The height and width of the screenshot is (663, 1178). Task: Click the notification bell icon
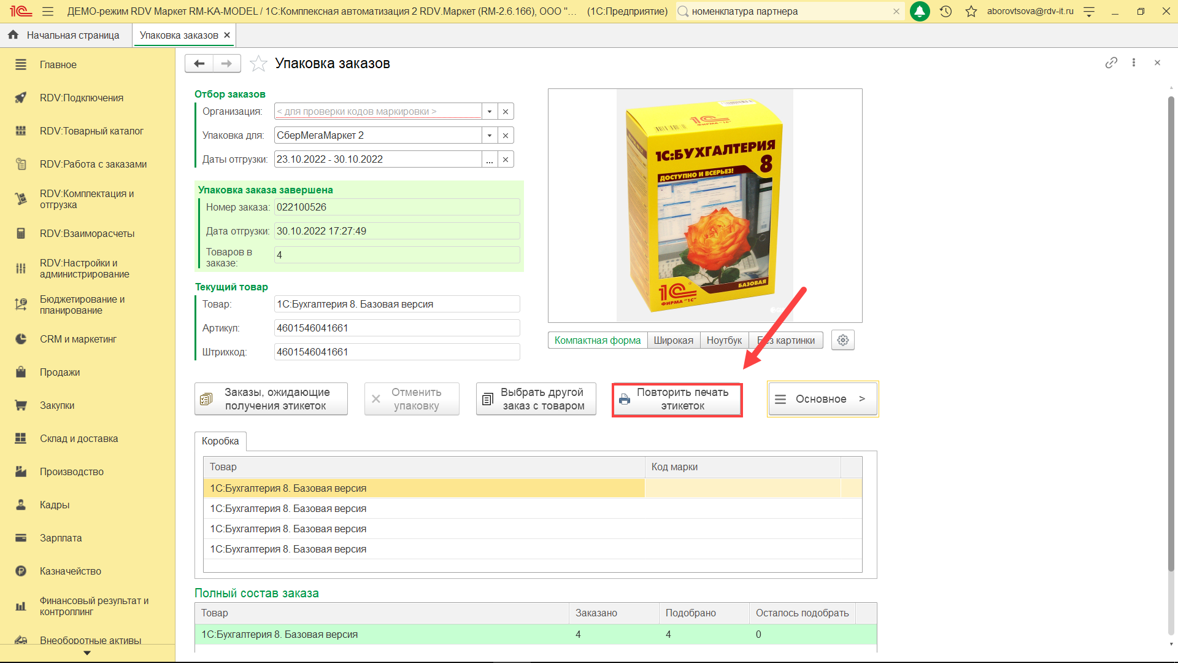pos(919,11)
